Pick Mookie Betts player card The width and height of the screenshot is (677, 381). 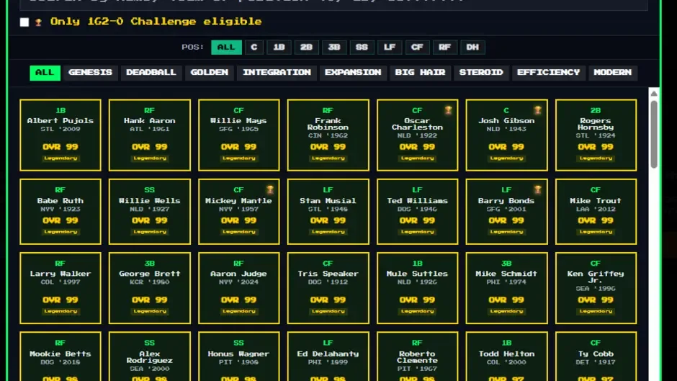click(60, 357)
